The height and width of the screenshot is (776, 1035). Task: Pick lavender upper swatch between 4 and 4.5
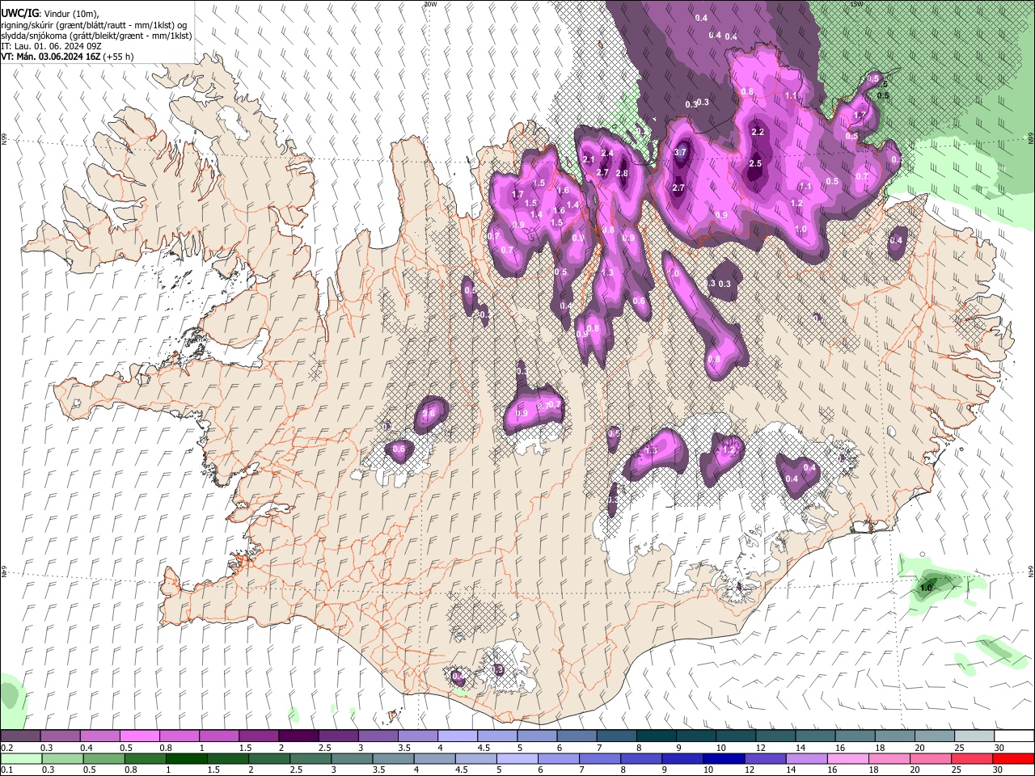(x=458, y=736)
